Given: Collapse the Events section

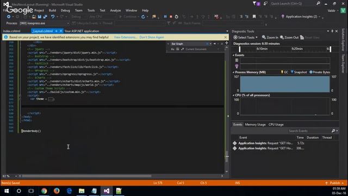Looking at the screenshot, I should (233, 55).
